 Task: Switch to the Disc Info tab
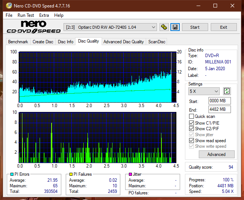(65, 42)
